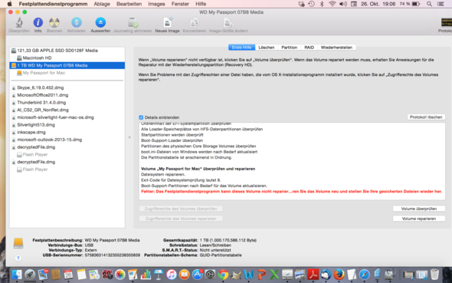
Task: Select the Erste Hilfe tab
Action: tap(241, 48)
